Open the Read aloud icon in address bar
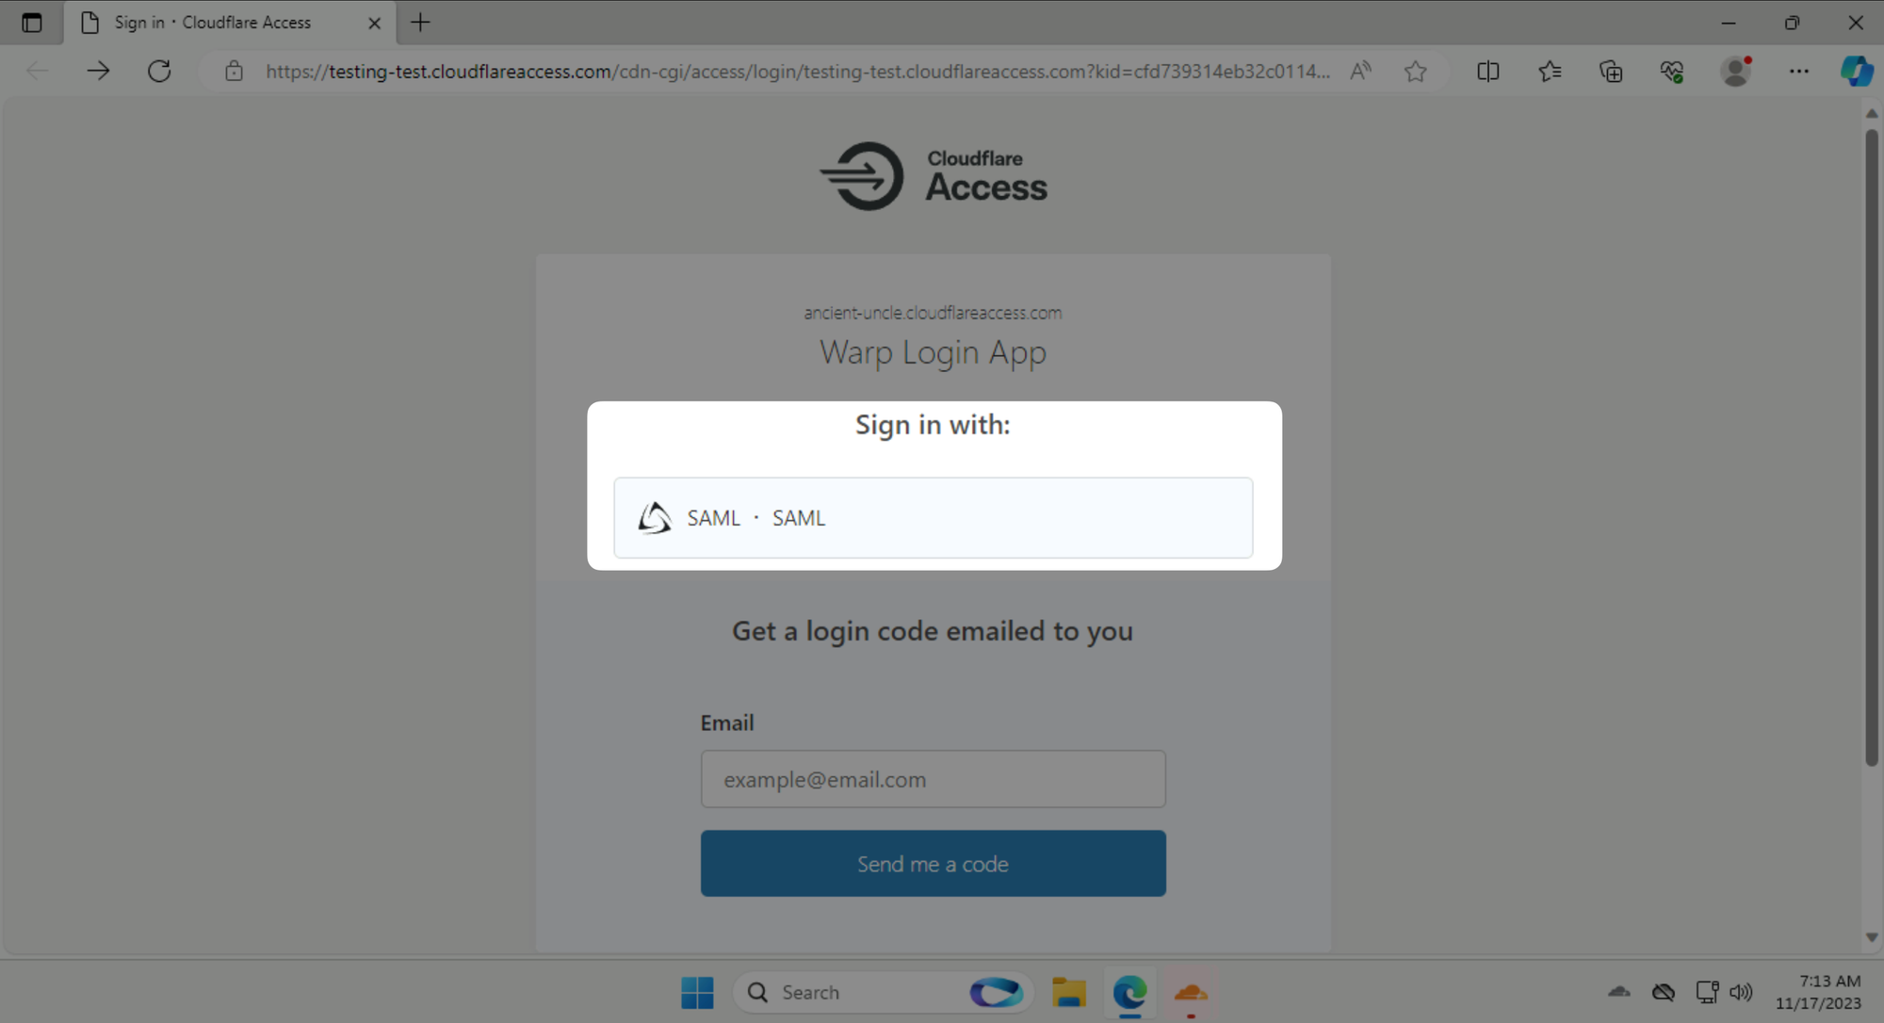 1360,71
